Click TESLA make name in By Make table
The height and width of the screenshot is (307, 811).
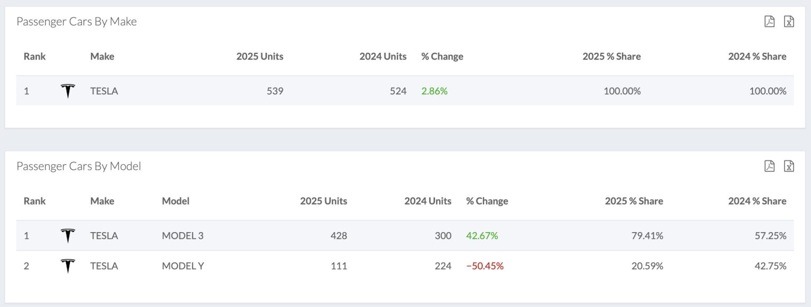pyautogui.click(x=104, y=91)
